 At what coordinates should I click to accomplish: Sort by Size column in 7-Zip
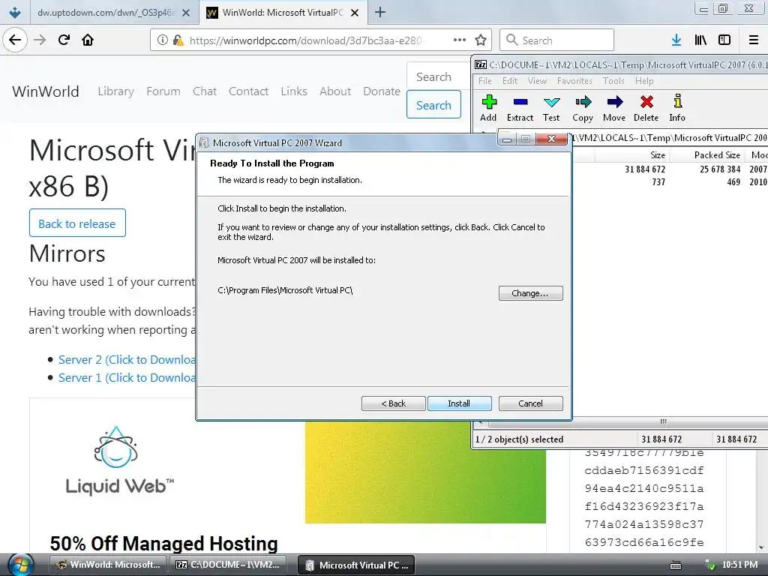coord(631,155)
